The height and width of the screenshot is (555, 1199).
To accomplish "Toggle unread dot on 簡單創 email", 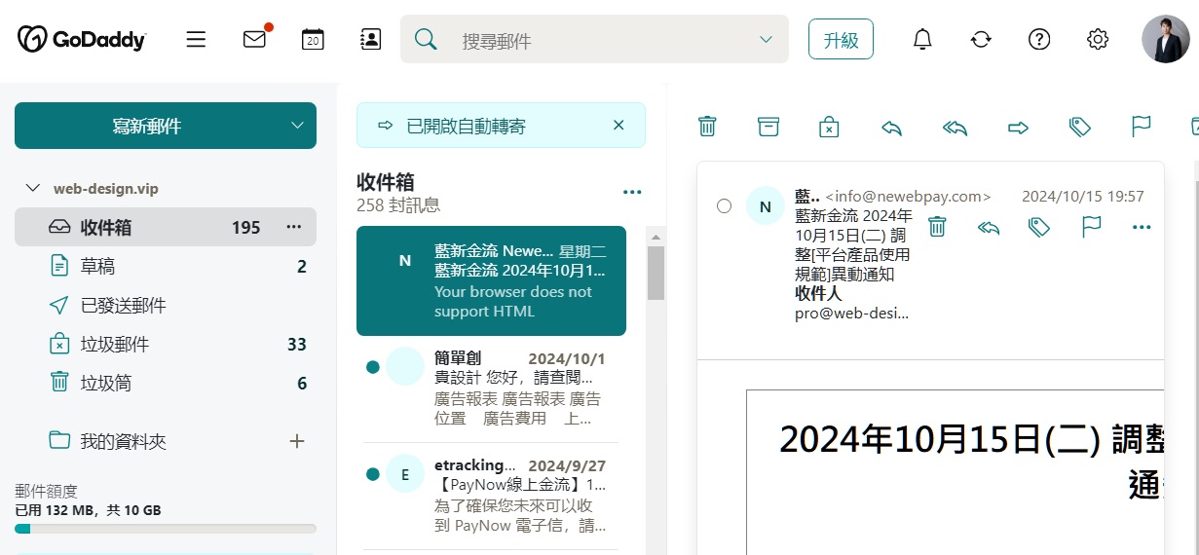I will click(x=372, y=367).
